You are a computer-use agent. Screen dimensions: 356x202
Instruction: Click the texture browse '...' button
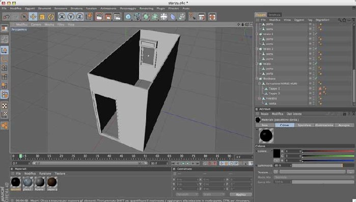point(351,172)
